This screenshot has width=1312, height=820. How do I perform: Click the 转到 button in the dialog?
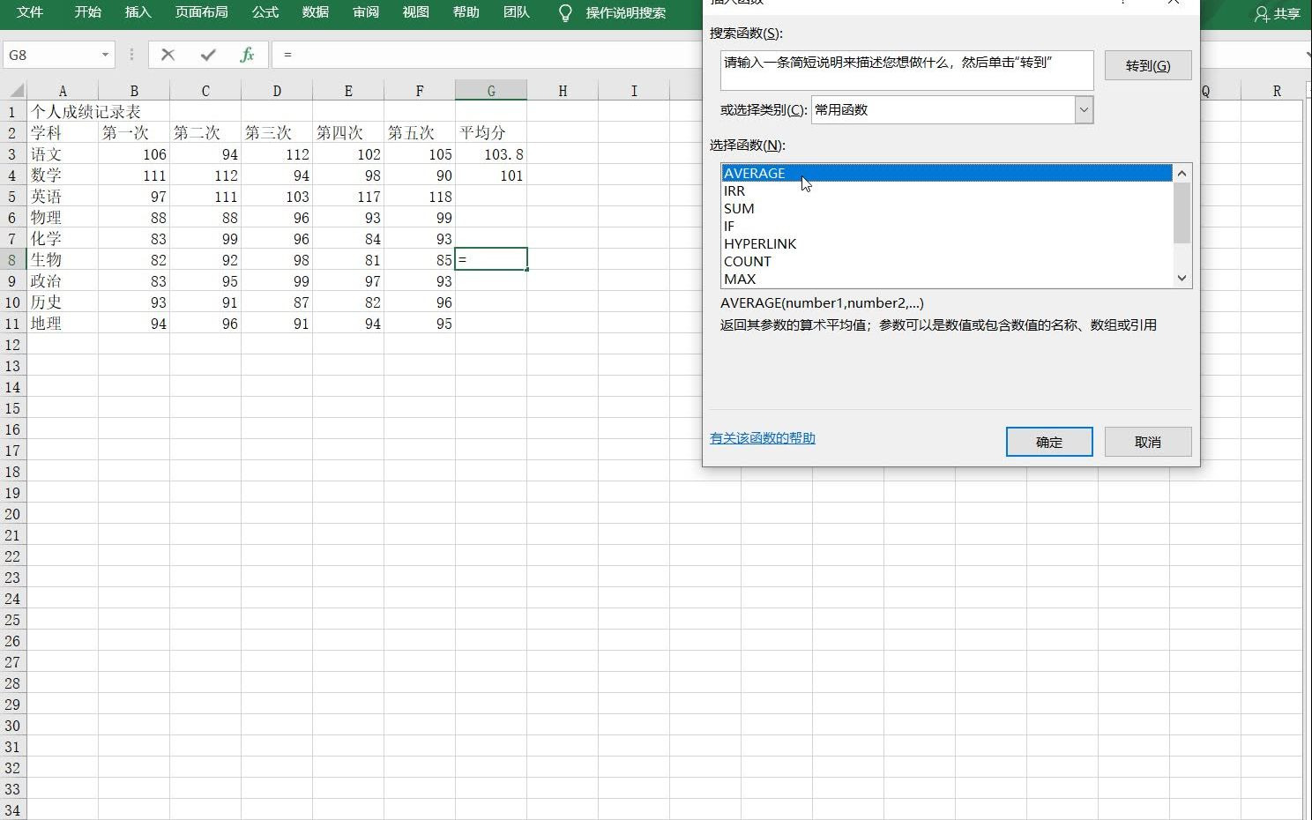(1148, 65)
